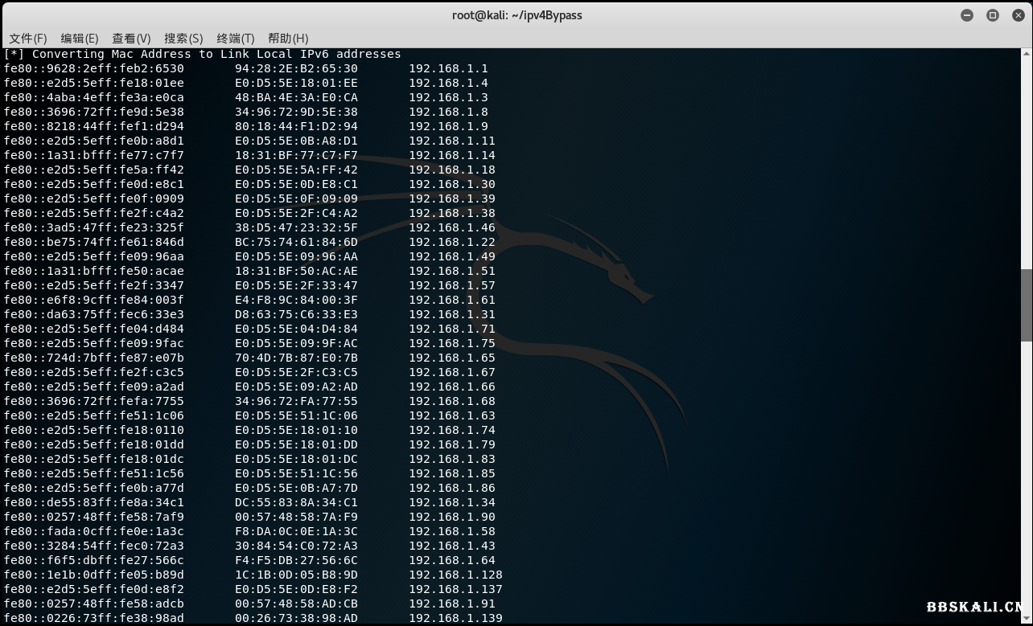Open the 终端(T) menu
This screenshot has height=626, width=1033.
[235, 38]
